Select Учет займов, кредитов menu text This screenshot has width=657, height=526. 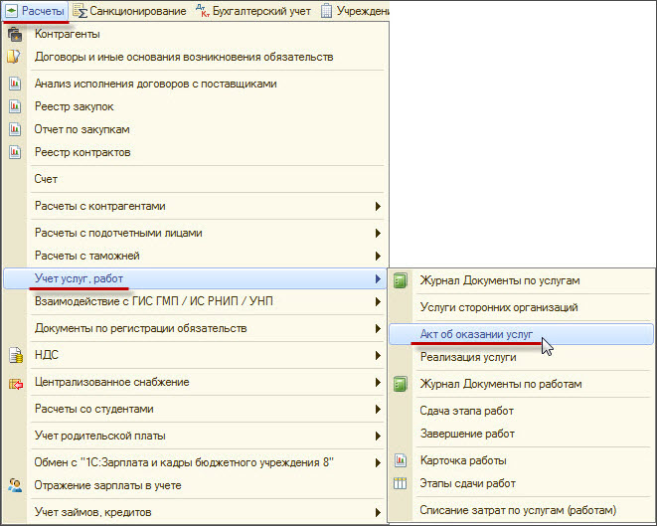click(x=92, y=512)
